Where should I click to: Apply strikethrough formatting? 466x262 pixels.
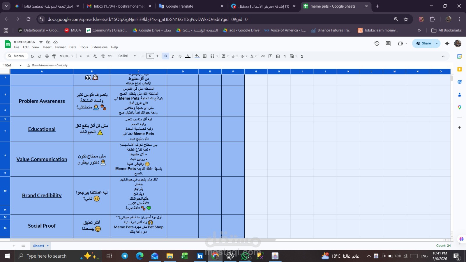pyautogui.click(x=180, y=56)
